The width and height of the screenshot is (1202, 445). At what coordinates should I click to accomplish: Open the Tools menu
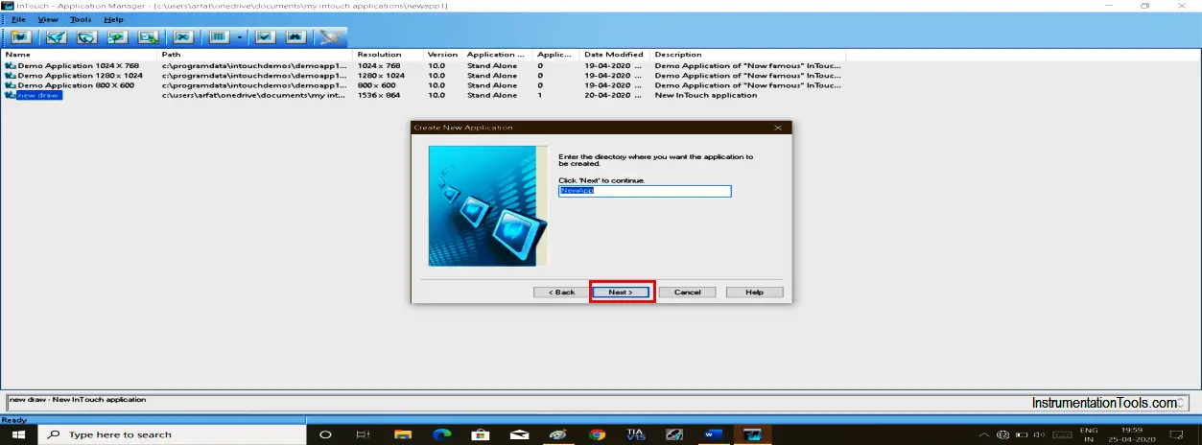coord(81,19)
